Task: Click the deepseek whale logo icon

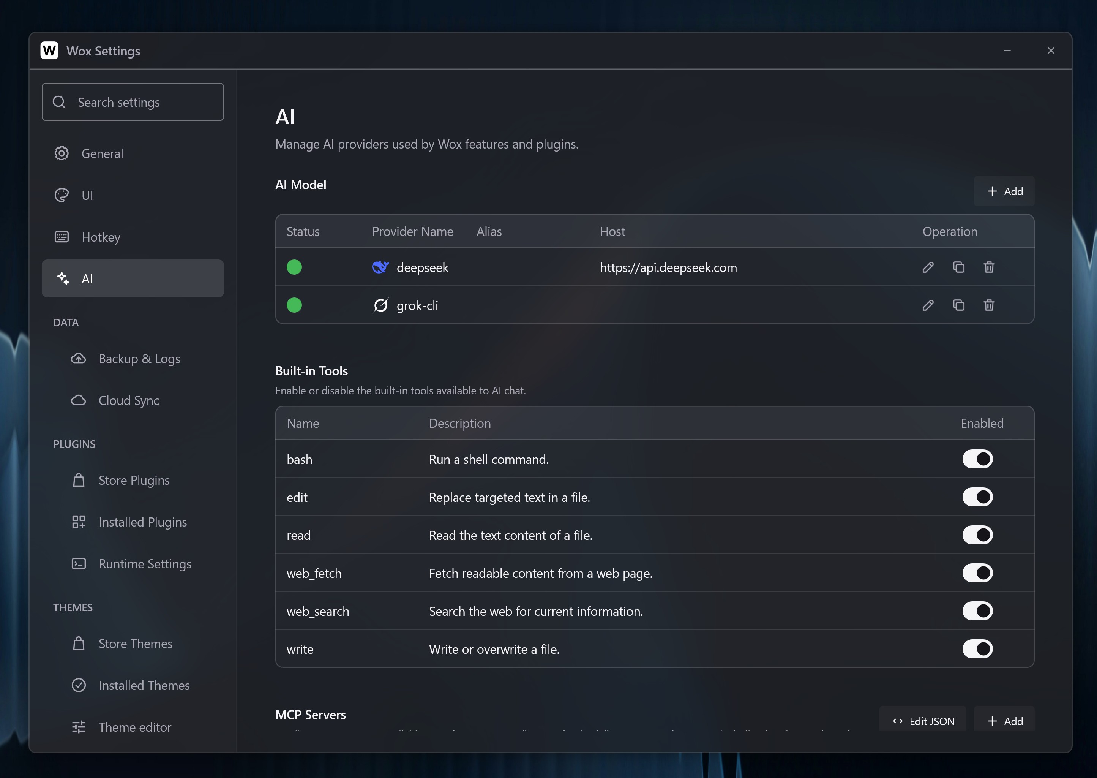Action: tap(380, 267)
